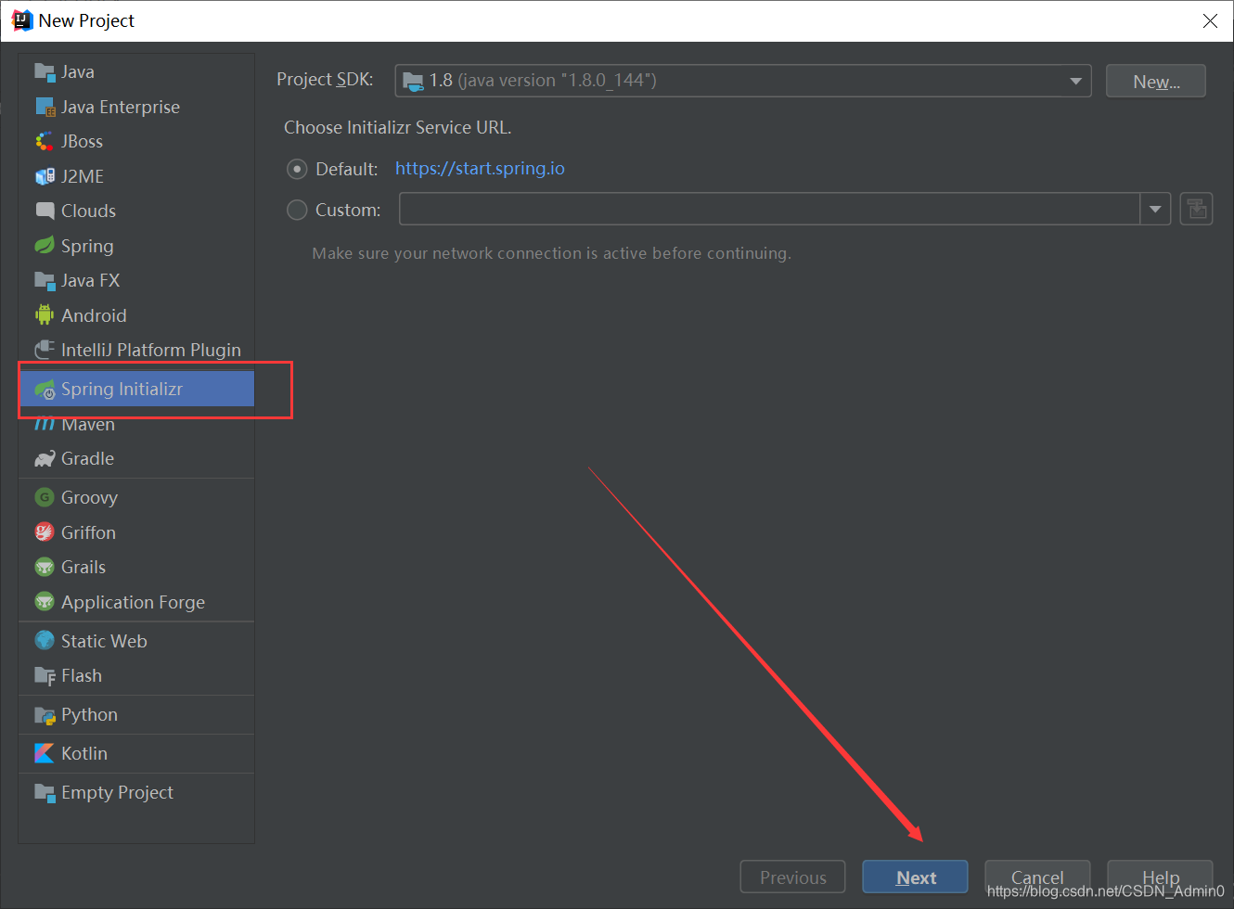The width and height of the screenshot is (1234, 909).
Task: Click the Custom URL input field
Action: [x=769, y=209]
